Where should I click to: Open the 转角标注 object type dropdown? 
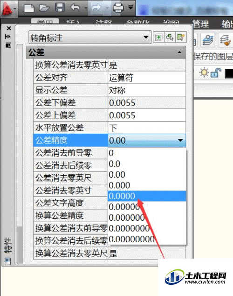[90, 37]
